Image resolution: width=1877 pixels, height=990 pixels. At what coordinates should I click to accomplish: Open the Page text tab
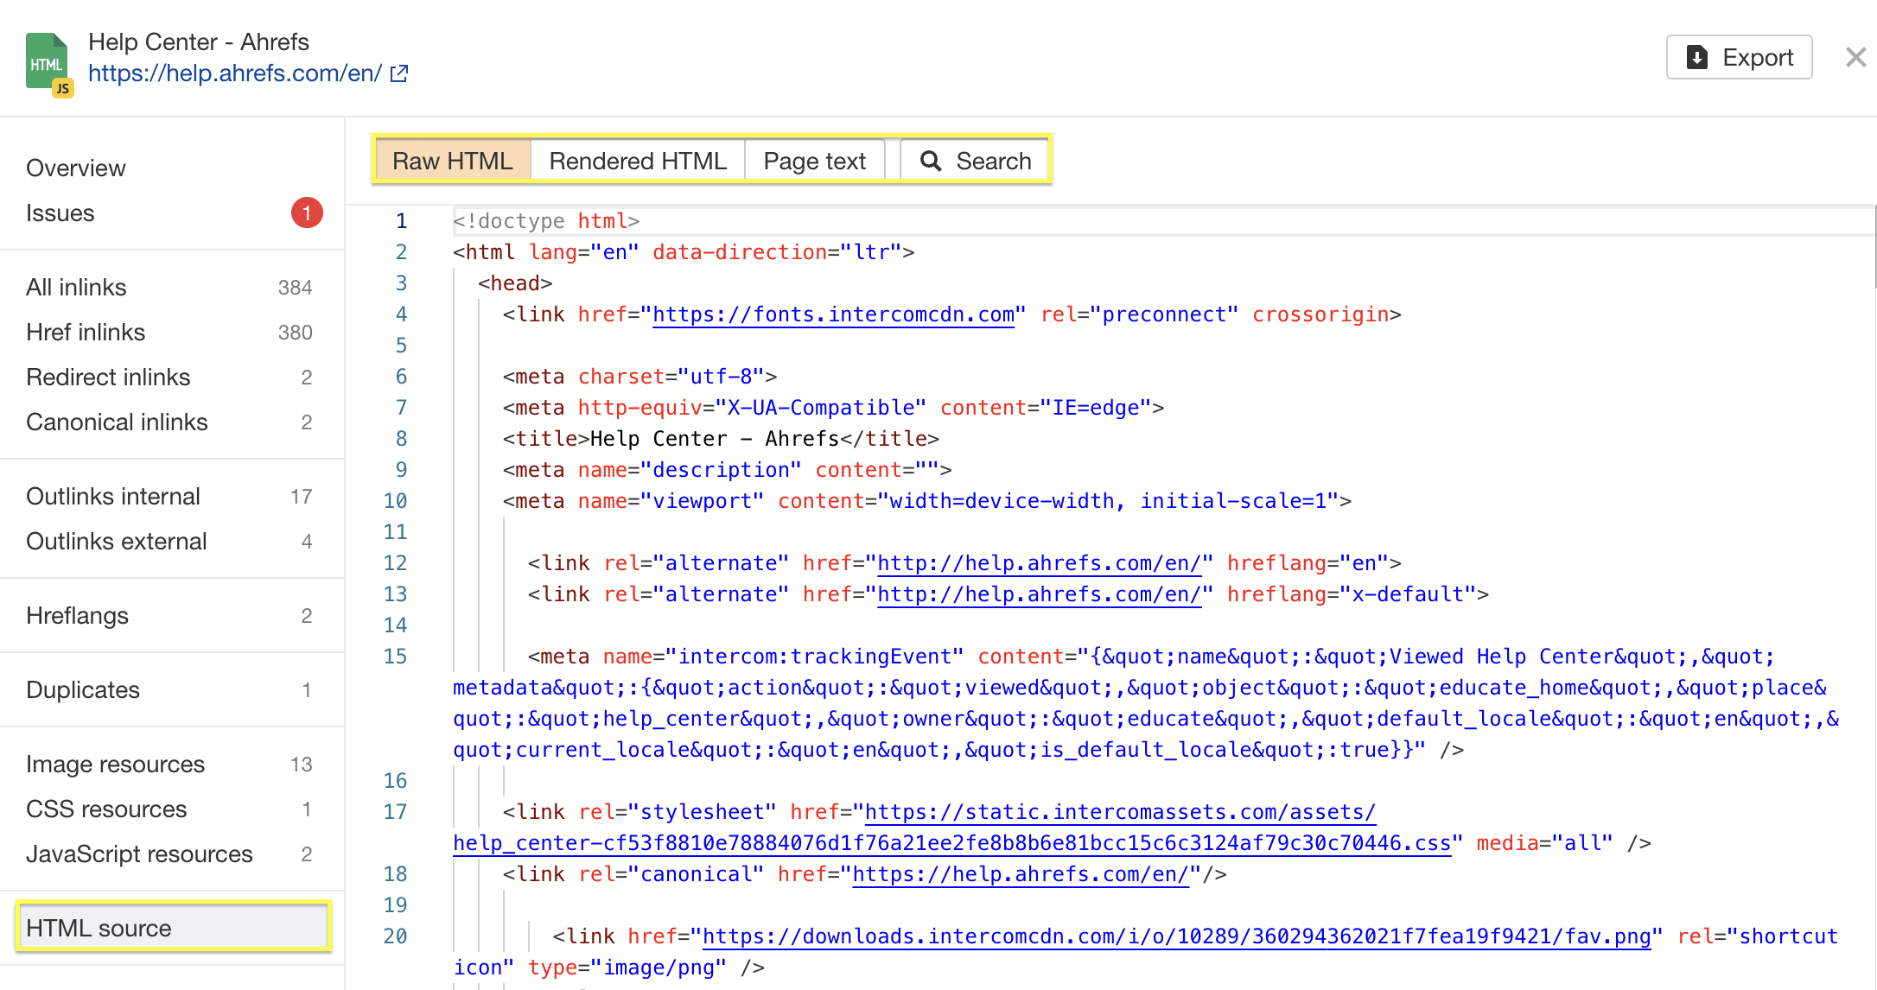click(813, 160)
